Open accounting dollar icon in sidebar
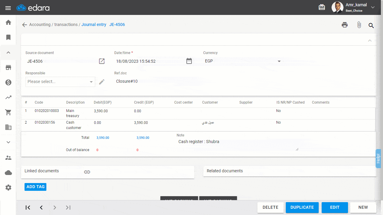 [8, 82]
